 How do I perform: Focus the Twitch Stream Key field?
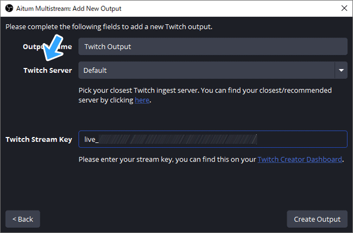point(213,139)
